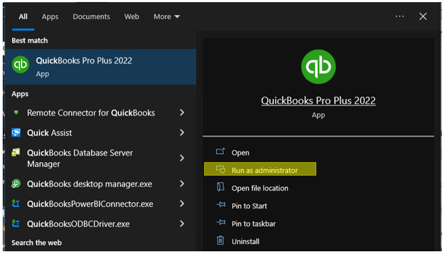
Task: Click the Remote Connector for QuickBooks icon
Action: pyautogui.click(x=16, y=112)
